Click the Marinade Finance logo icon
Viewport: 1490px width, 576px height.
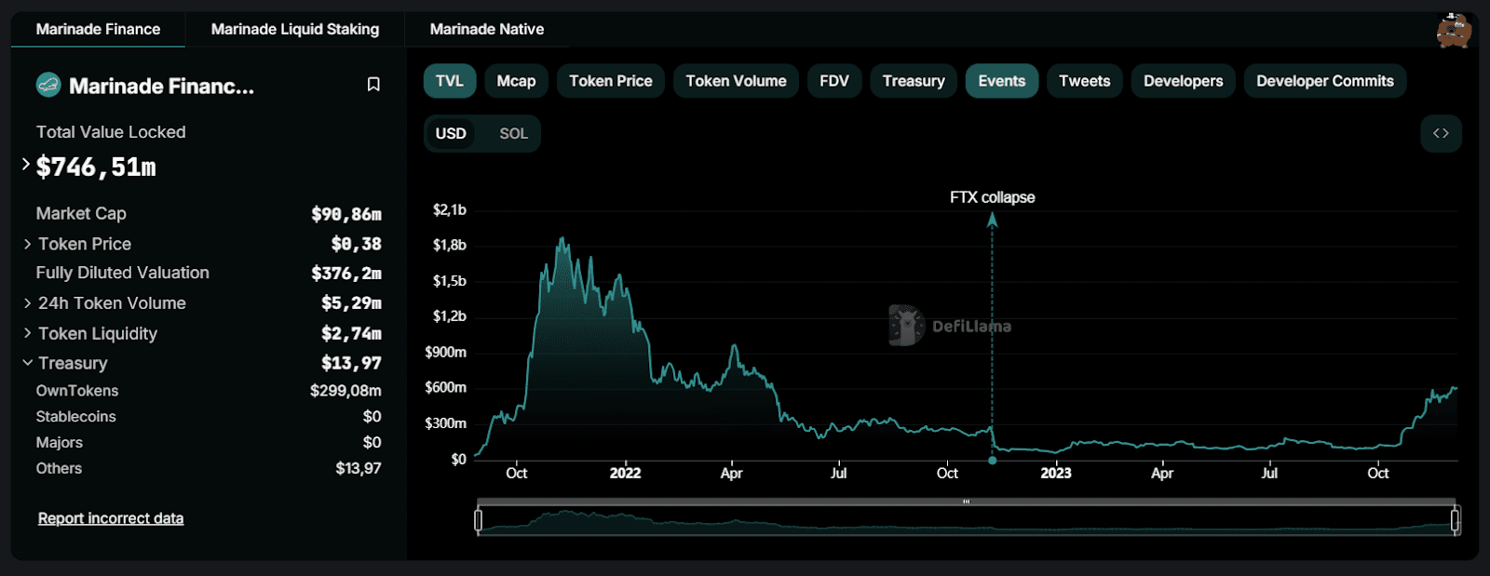pos(48,86)
